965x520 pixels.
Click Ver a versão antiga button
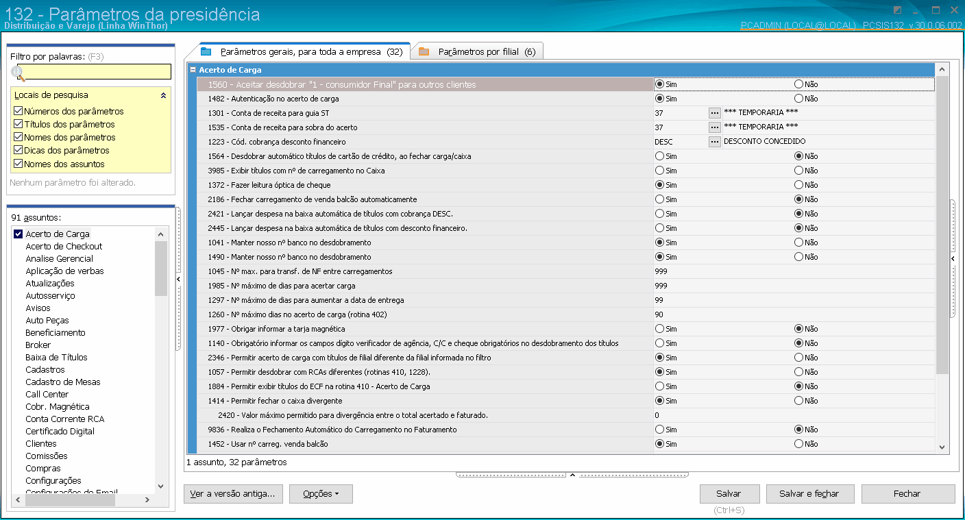pyautogui.click(x=233, y=494)
